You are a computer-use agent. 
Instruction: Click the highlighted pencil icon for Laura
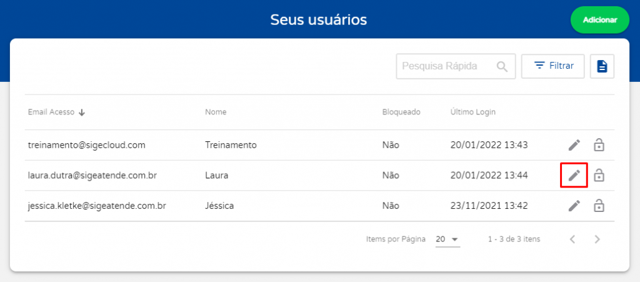coord(574,176)
